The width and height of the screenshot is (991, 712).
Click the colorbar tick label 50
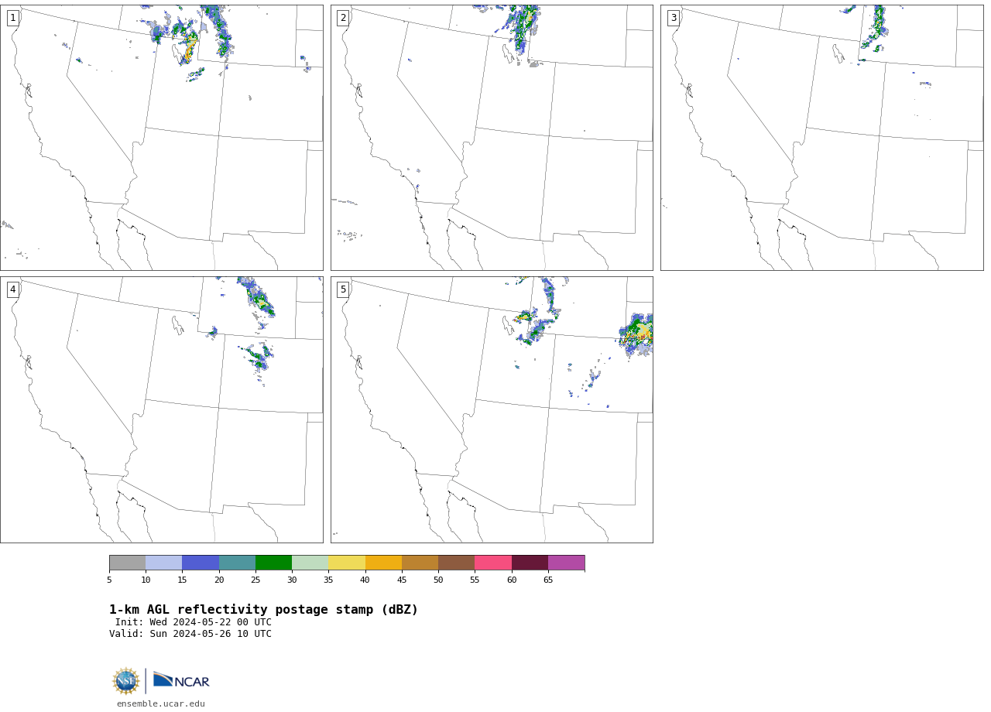438,580
